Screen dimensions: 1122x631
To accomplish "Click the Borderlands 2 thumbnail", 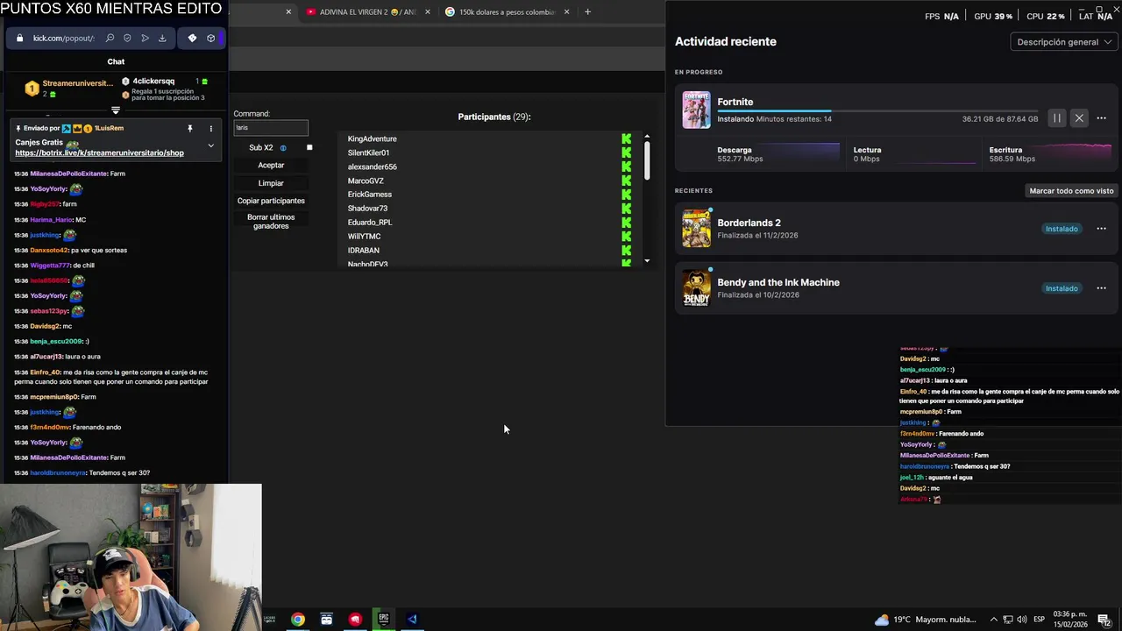I will 697,229.
